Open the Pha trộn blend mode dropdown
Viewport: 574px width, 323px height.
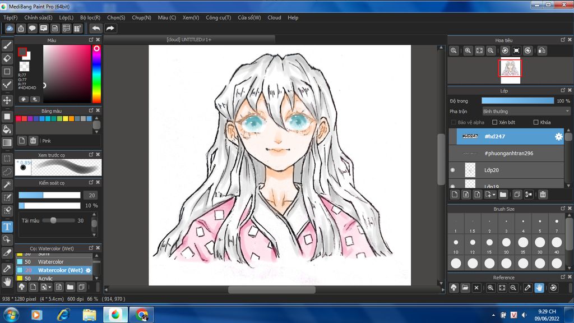(x=526, y=112)
